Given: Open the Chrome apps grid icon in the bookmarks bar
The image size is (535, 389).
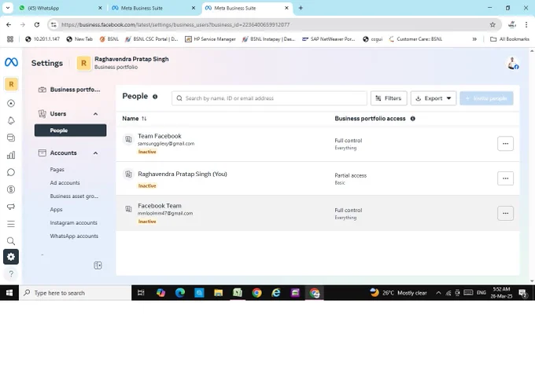Looking at the screenshot, I should point(10,39).
